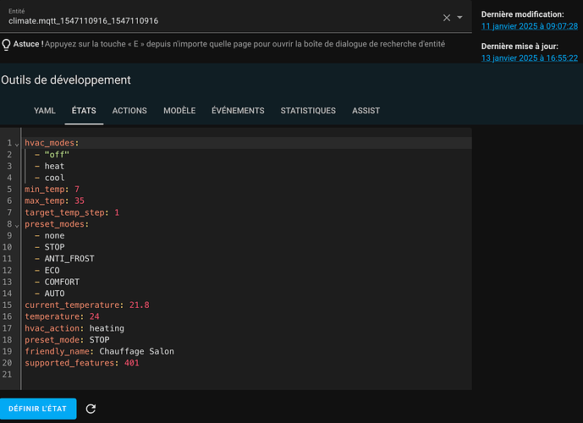Click the current_temperature value 21.8
Screen dimensions: 583x423
click(x=139, y=305)
